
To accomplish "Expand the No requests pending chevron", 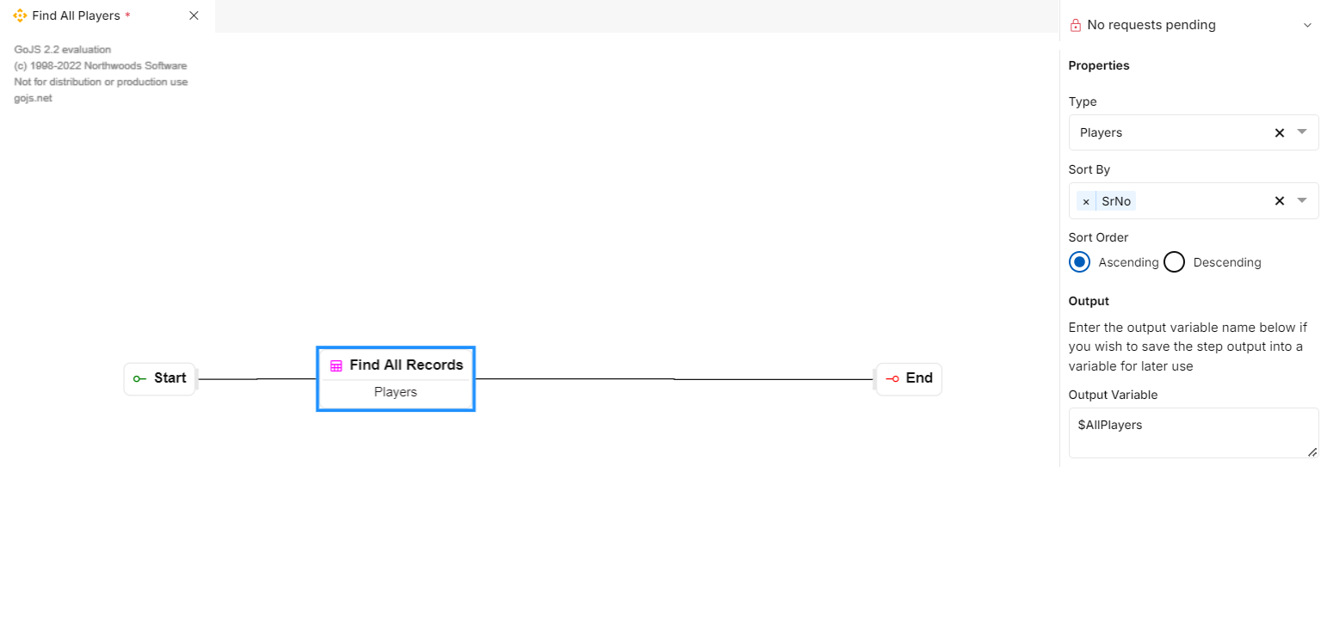I will pyautogui.click(x=1307, y=25).
